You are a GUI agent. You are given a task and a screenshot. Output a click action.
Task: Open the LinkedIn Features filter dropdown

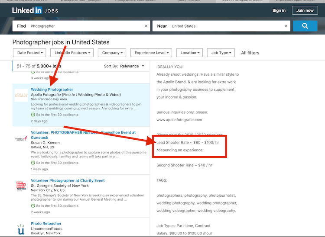coord(72,53)
